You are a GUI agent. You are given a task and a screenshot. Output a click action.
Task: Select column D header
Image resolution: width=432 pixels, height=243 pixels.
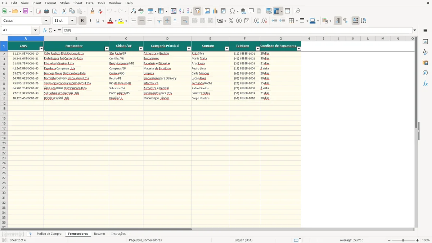click(x=167, y=39)
